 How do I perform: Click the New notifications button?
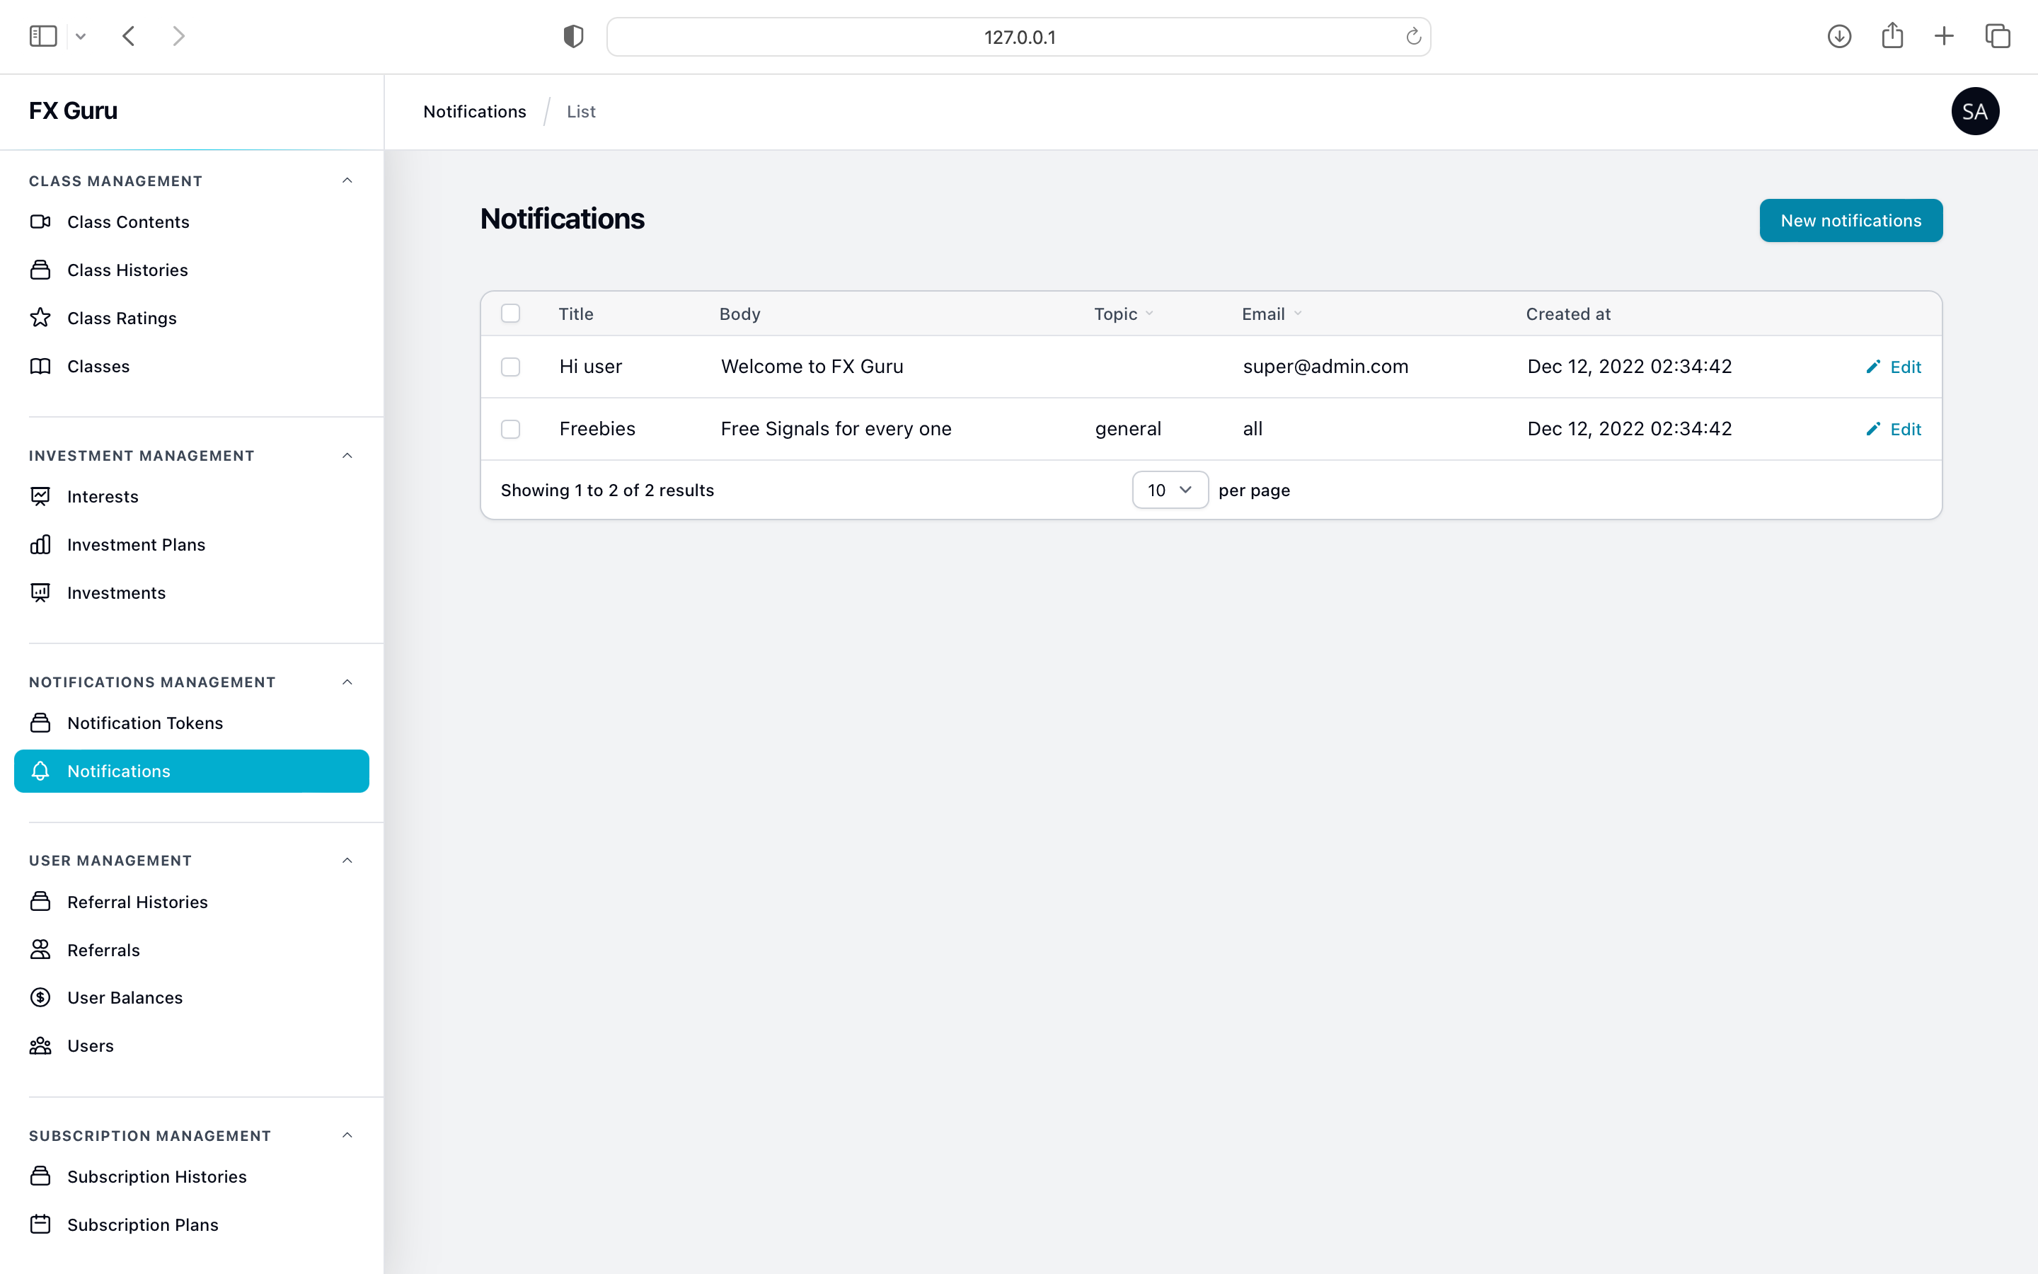tap(1850, 221)
